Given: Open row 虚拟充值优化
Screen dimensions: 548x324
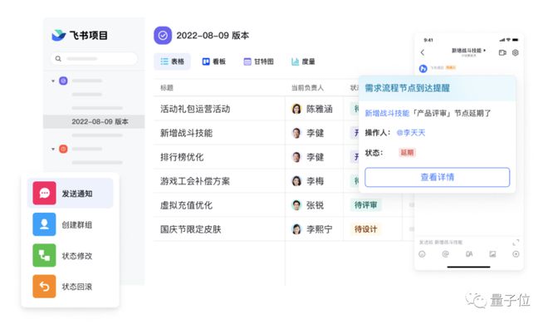Looking at the screenshot, I should (186, 205).
